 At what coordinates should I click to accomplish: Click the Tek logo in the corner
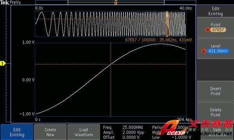[4, 2]
